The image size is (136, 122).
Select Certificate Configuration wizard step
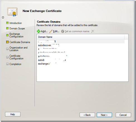16,57
